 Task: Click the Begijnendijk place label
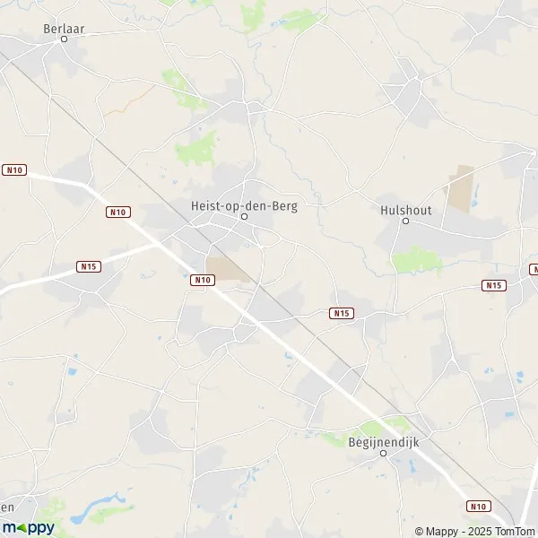pos(384,443)
